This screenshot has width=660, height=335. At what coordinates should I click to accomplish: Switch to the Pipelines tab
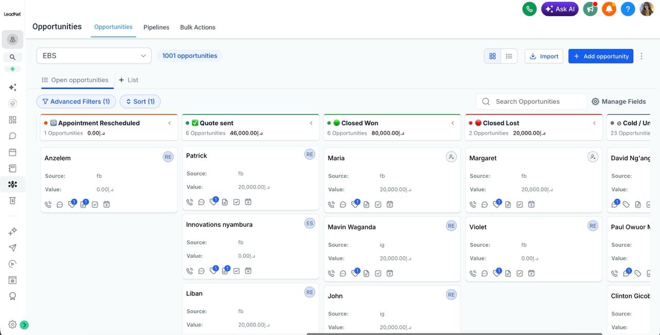point(156,27)
